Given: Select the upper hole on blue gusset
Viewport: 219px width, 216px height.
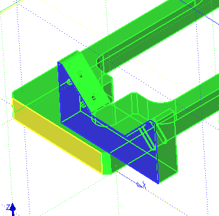Looking at the screenshot, I should click(70, 82).
